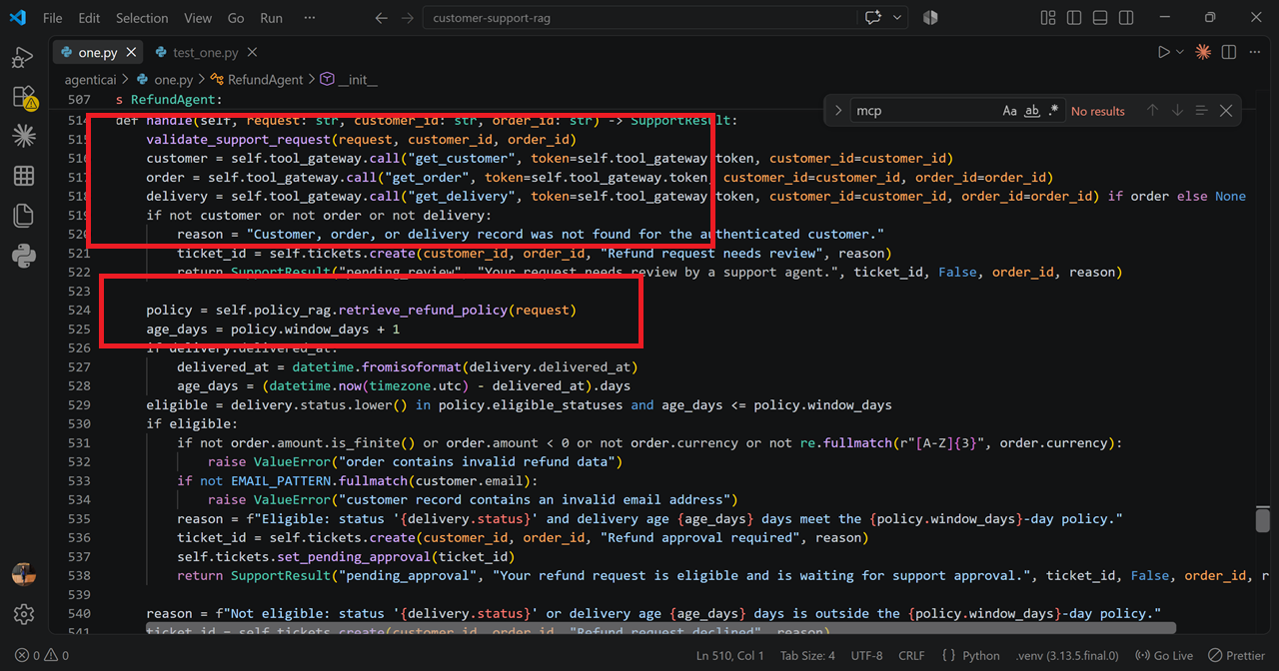This screenshot has width=1279, height=671.
Task: Open the Run menu
Action: 271,18
